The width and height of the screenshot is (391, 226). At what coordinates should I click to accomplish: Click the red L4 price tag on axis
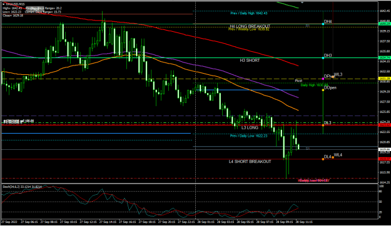(384, 159)
